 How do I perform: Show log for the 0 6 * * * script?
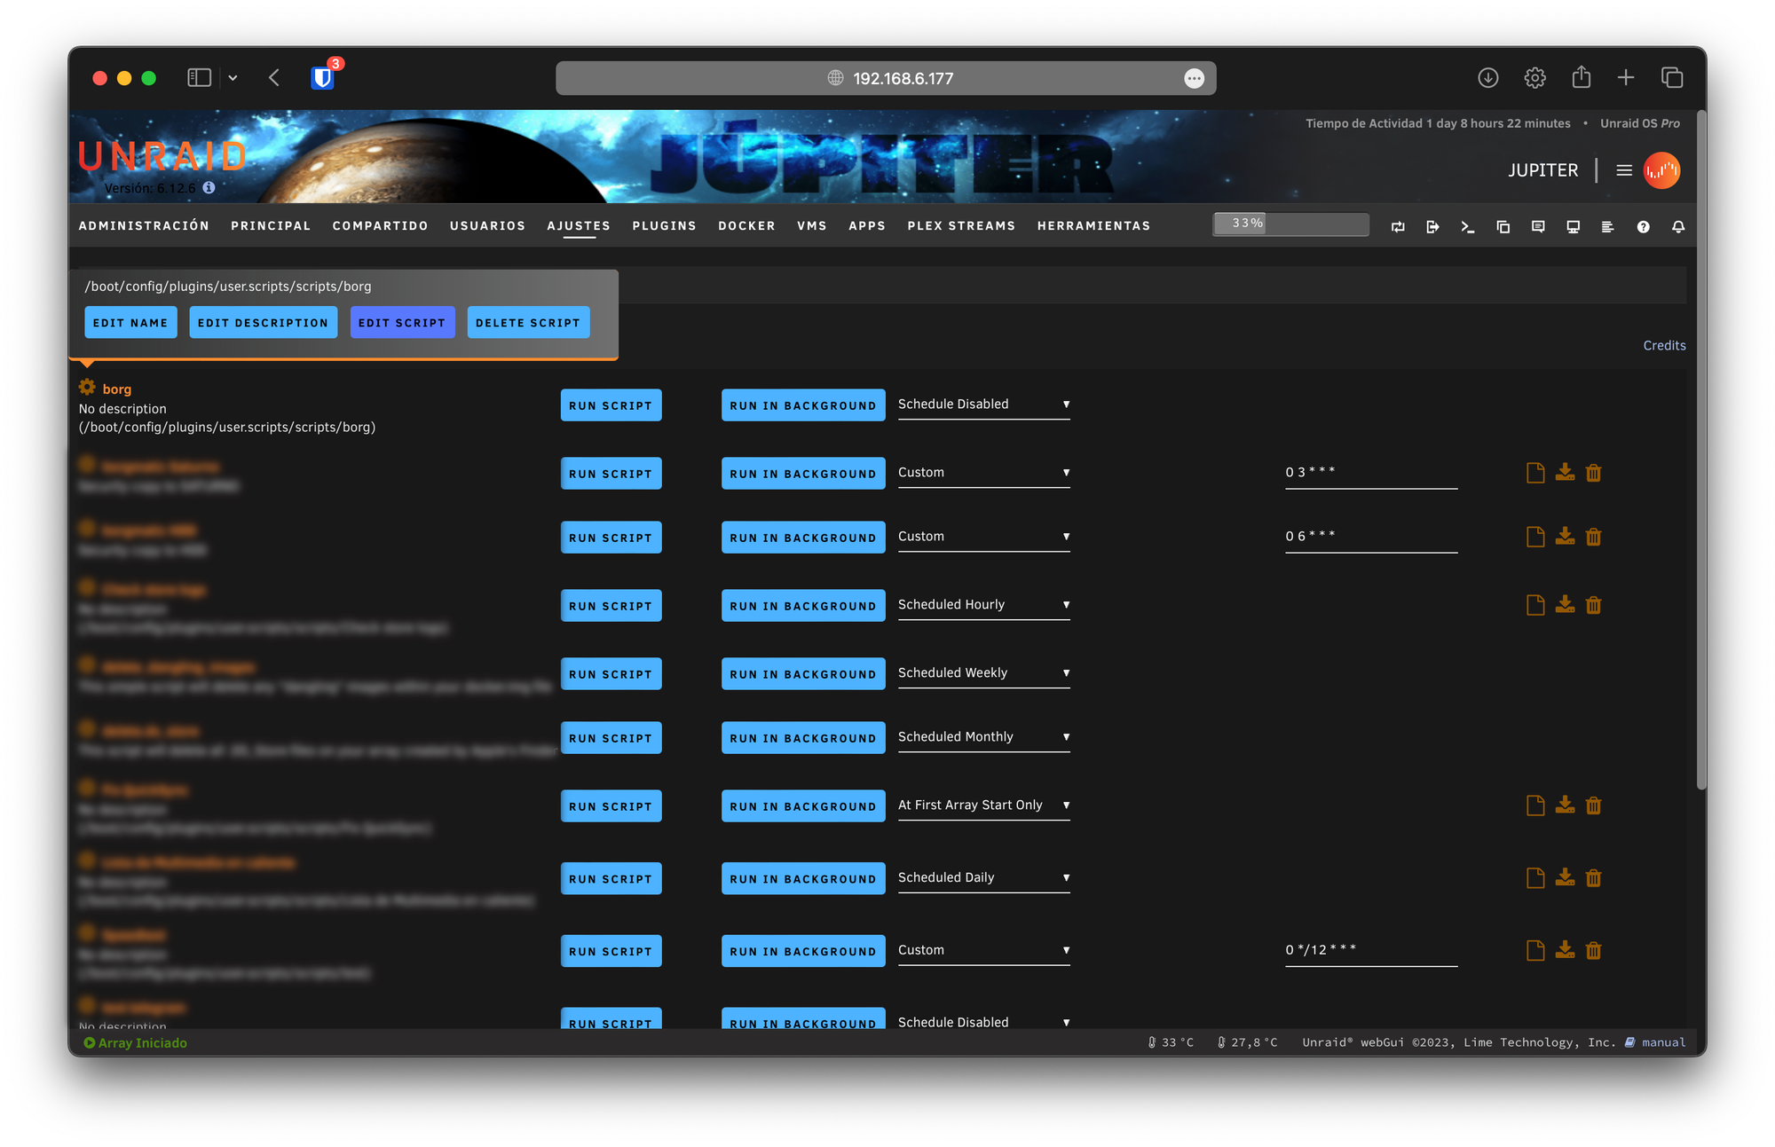pos(1535,537)
